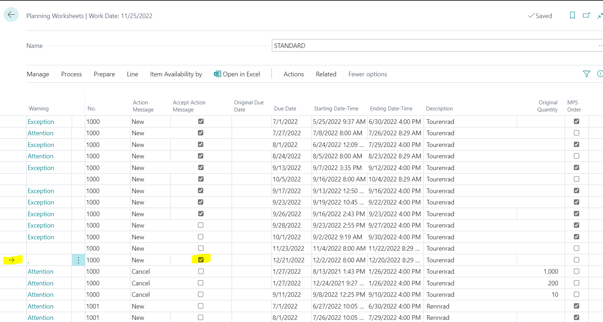Open the row's three-dot options menu

click(79, 260)
